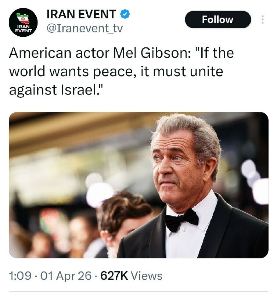Screen dimensions: 277x294
Task: Visit the @Iranevent_tv handle
Action: [84, 28]
